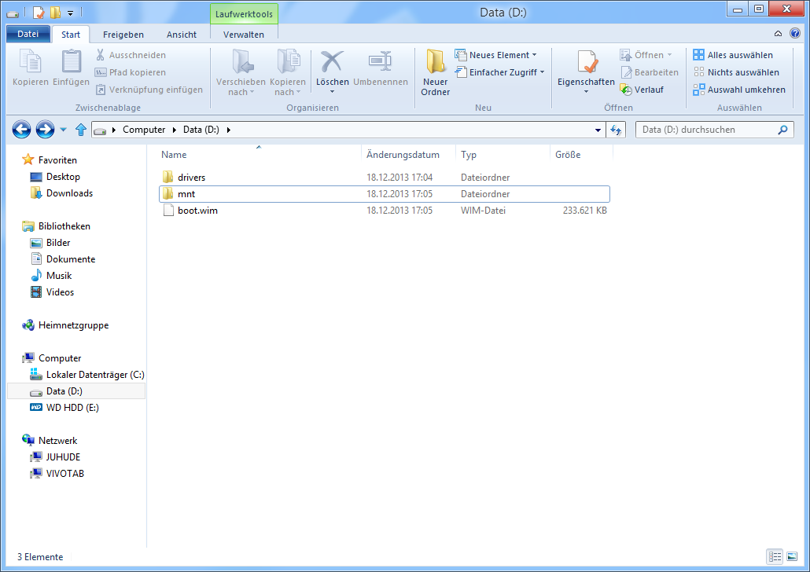This screenshot has height=572, width=810.
Task: Select Lokaler Datenträger (C:)
Action: pos(95,375)
